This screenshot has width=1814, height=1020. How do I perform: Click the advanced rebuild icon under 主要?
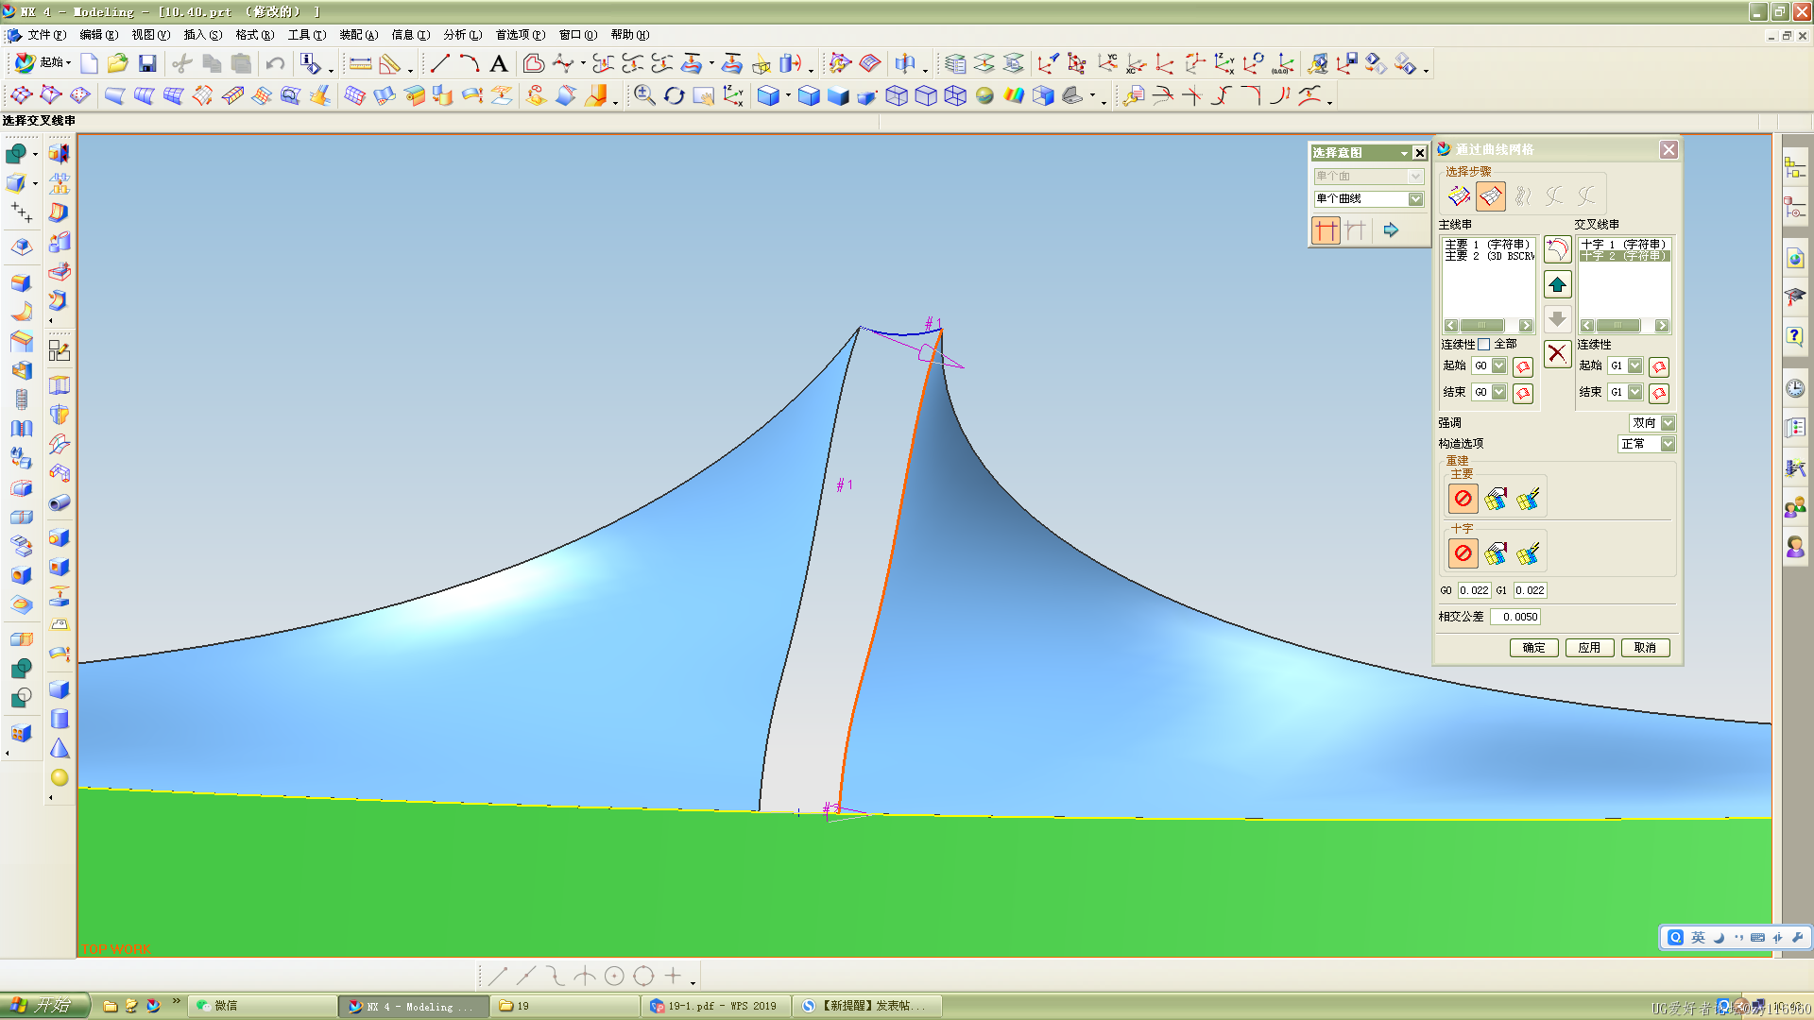[x=1528, y=499]
